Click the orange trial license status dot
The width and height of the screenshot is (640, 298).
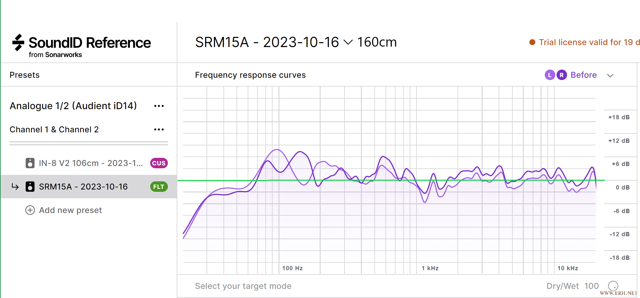coord(532,42)
